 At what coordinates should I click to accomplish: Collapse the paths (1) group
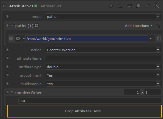pyautogui.click(x=12, y=26)
